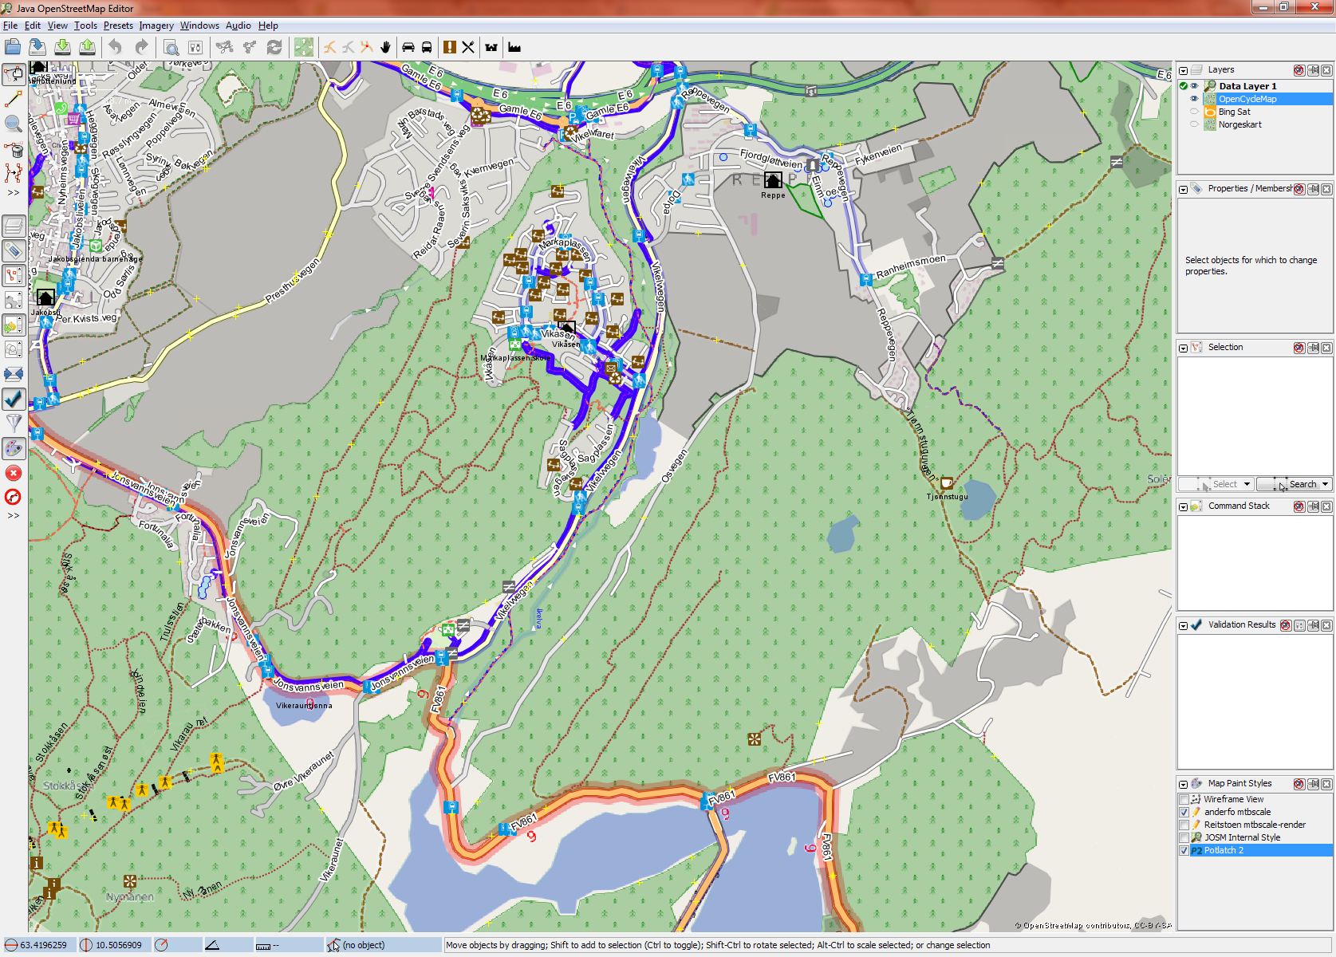Activate the Delete mode tool
Image resolution: width=1336 pixels, height=957 pixels.
(x=14, y=149)
